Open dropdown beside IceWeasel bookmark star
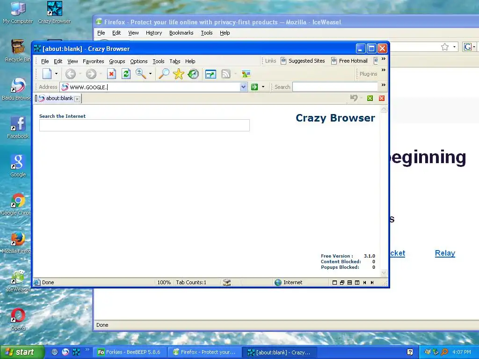 coord(455,47)
